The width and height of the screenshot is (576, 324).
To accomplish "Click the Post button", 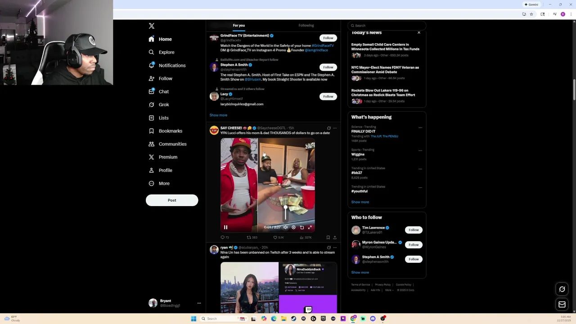I will [x=172, y=200].
